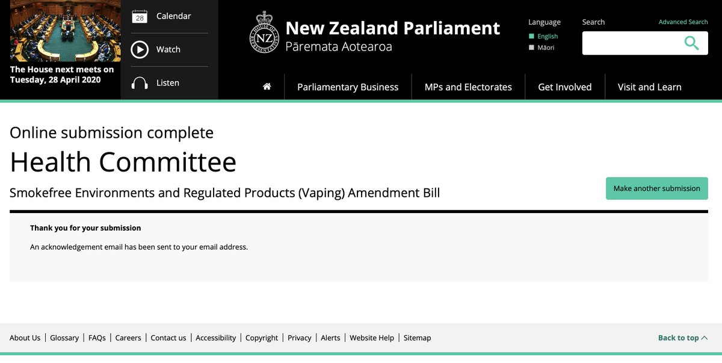Click the Watch play icon
722x363 pixels.
pos(140,49)
